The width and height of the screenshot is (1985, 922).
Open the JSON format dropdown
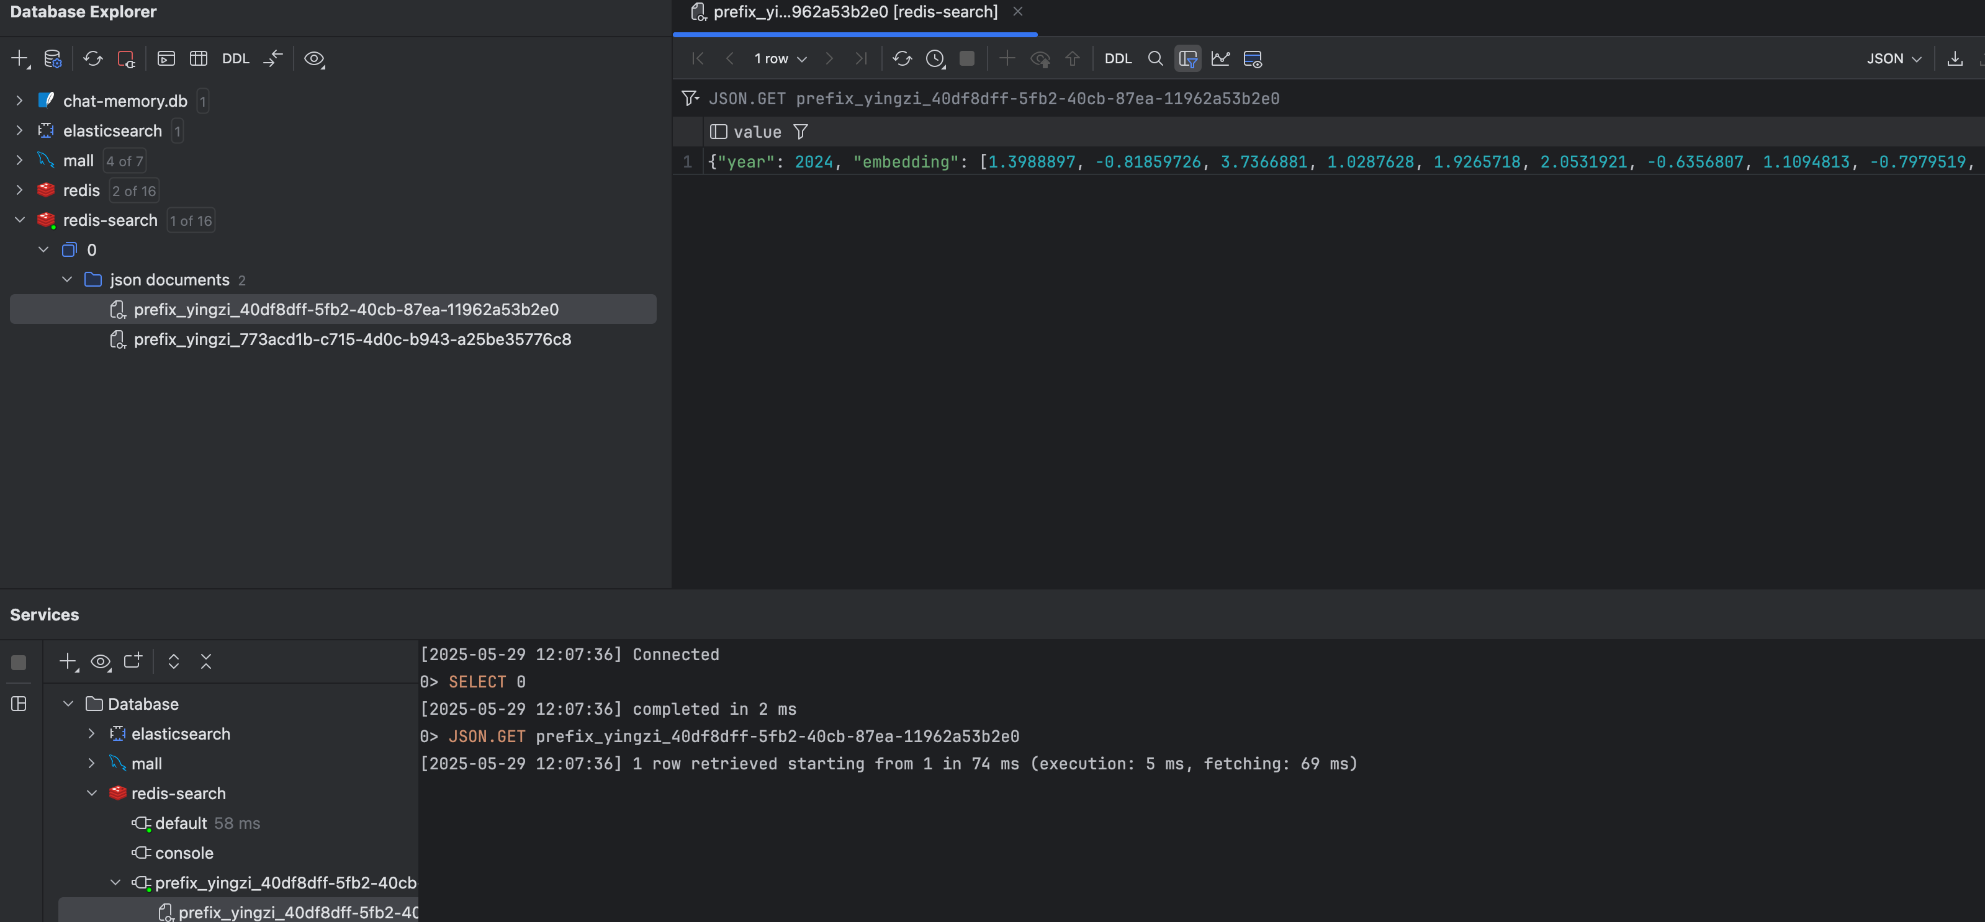1893,58
